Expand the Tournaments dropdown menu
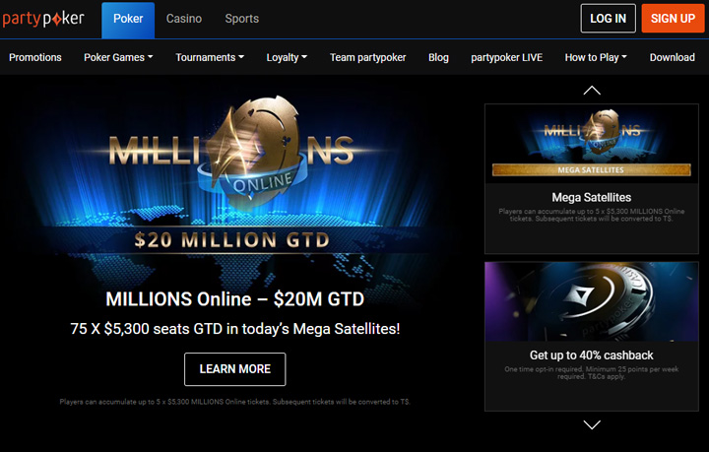709x452 pixels. pos(210,57)
